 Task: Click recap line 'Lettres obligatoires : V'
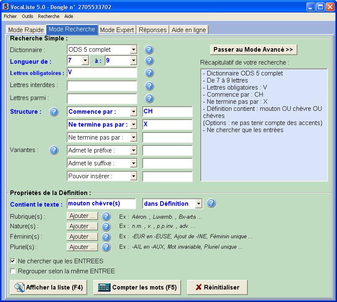(235, 87)
